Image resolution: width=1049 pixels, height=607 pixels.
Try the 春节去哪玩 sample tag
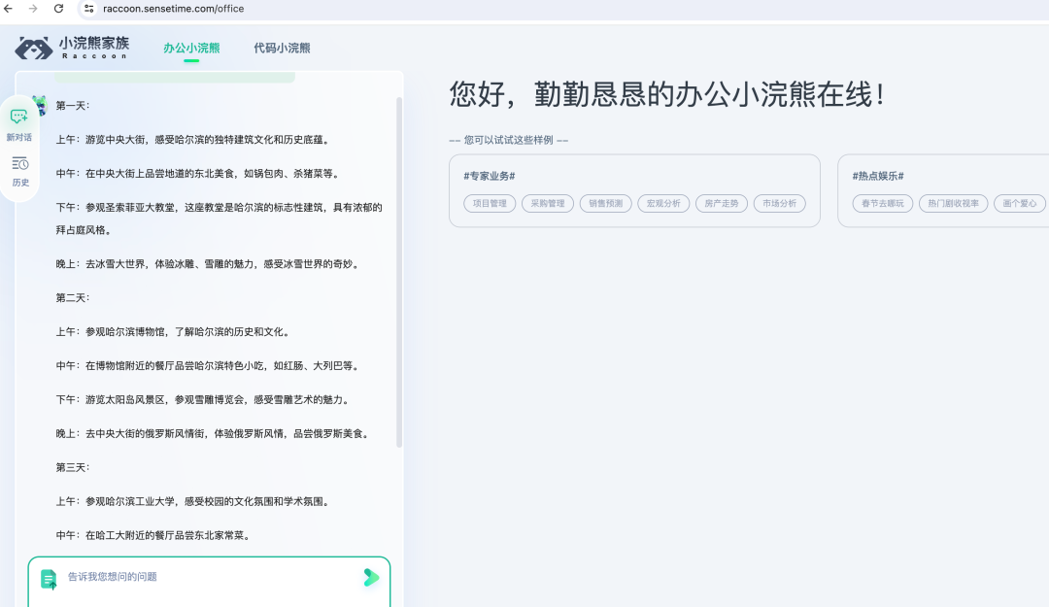(882, 203)
